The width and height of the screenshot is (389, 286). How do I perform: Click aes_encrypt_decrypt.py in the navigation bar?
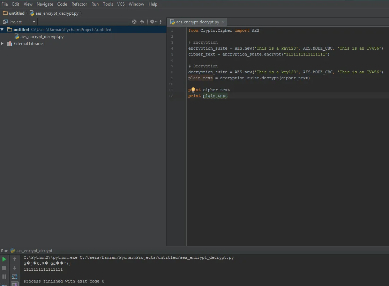(x=57, y=13)
